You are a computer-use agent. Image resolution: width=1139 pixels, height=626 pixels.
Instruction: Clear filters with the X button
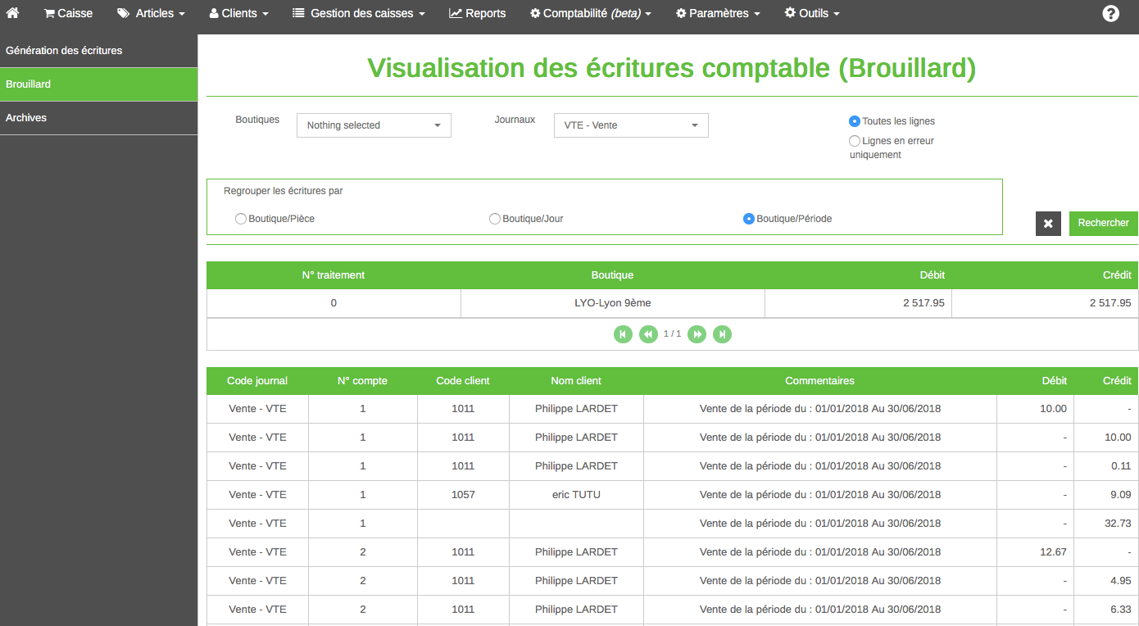pos(1048,223)
